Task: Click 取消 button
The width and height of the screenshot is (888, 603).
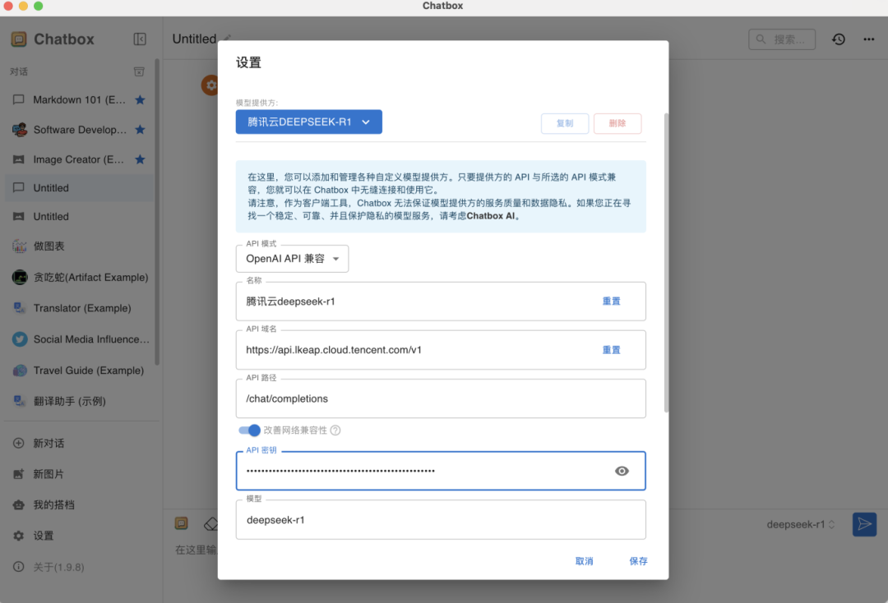Action: pyautogui.click(x=584, y=561)
